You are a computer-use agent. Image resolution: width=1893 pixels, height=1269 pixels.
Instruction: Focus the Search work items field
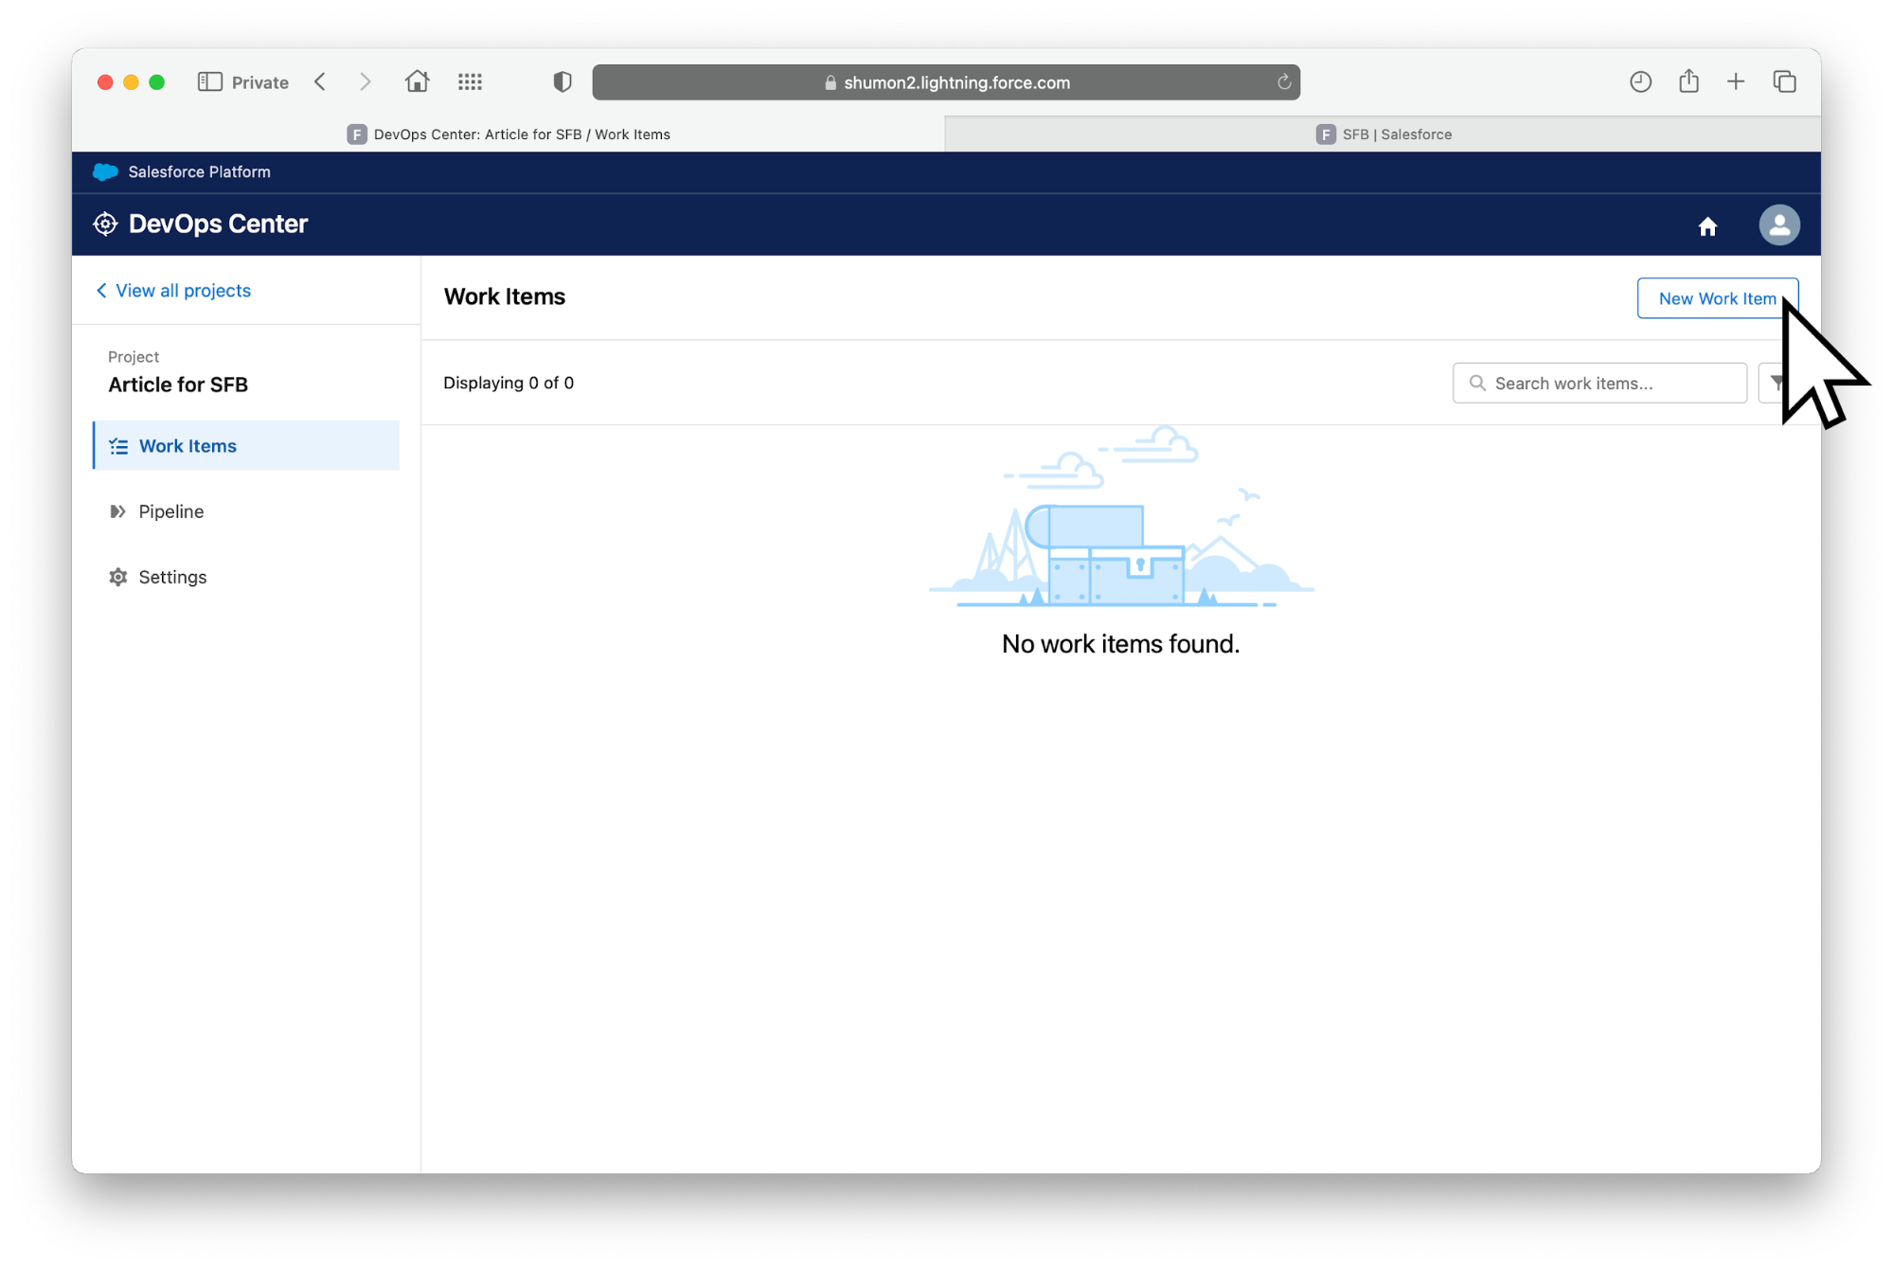click(1599, 384)
